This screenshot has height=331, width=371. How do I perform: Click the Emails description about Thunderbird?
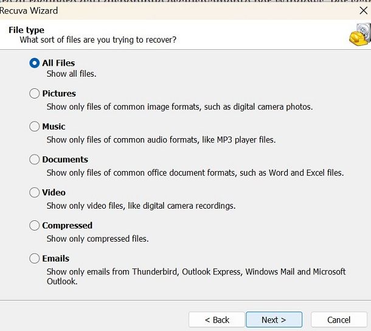(196, 276)
